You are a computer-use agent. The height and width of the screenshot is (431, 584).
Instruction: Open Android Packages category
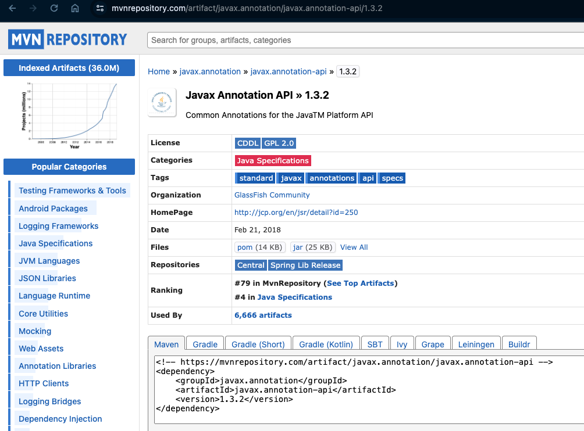pos(54,209)
